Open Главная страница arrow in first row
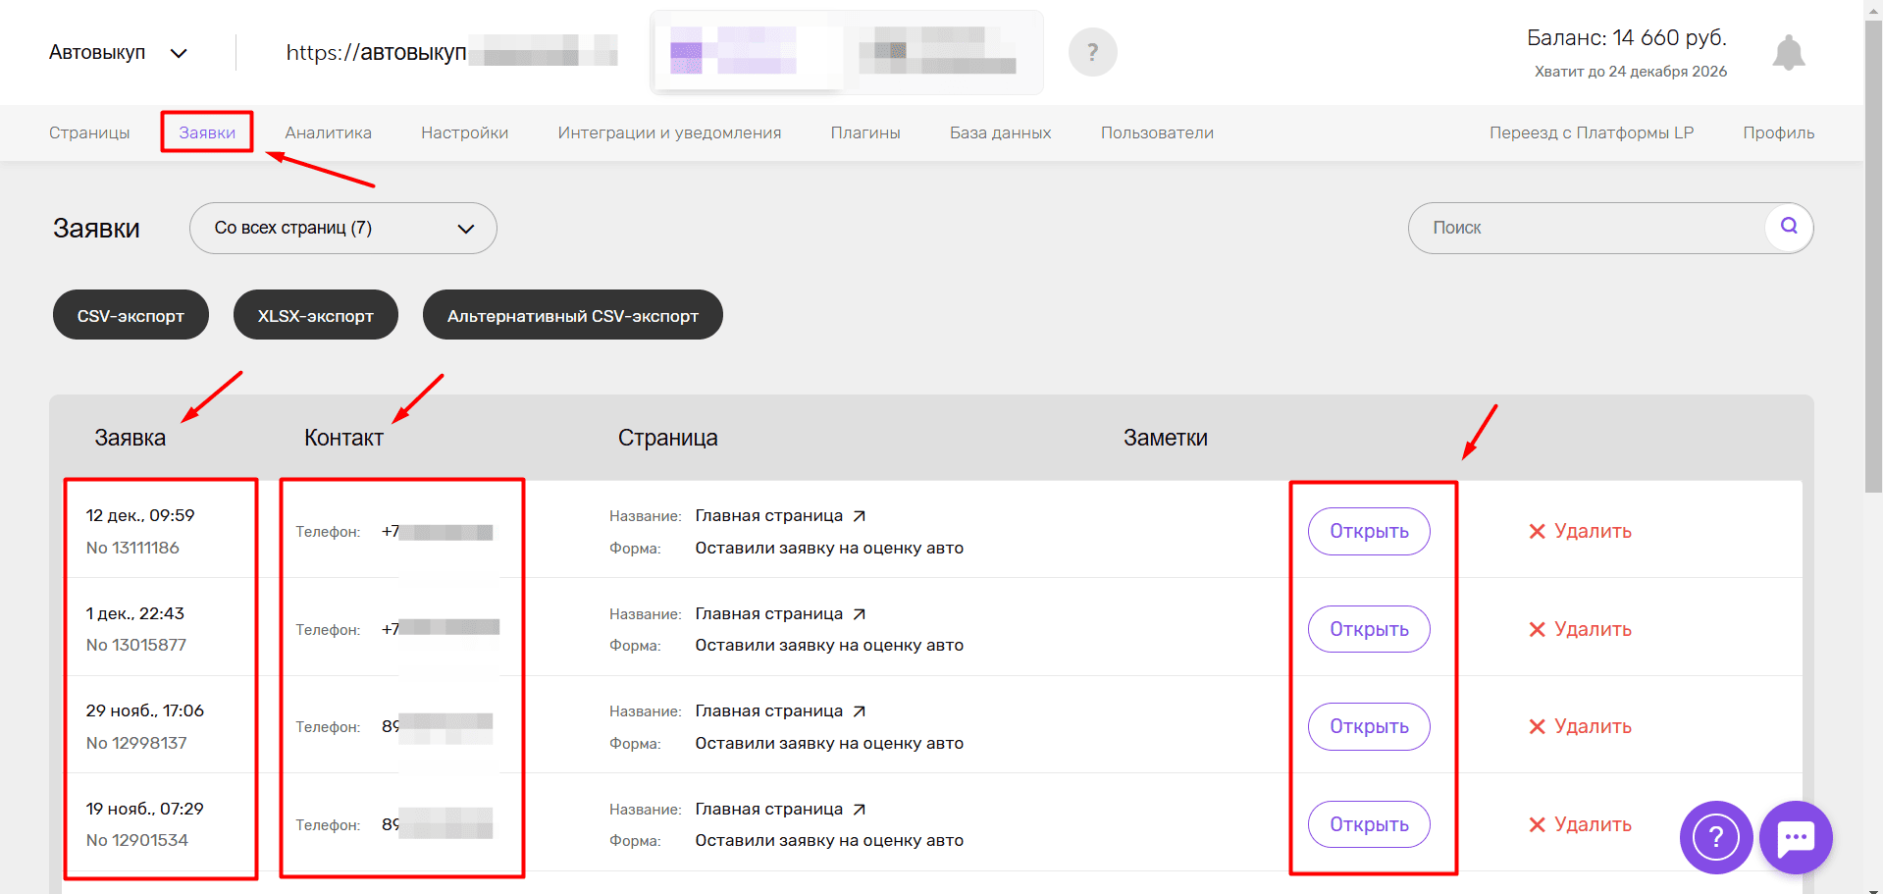This screenshot has height=894, width=1883. pyautogui.click(x=860, y=516)
